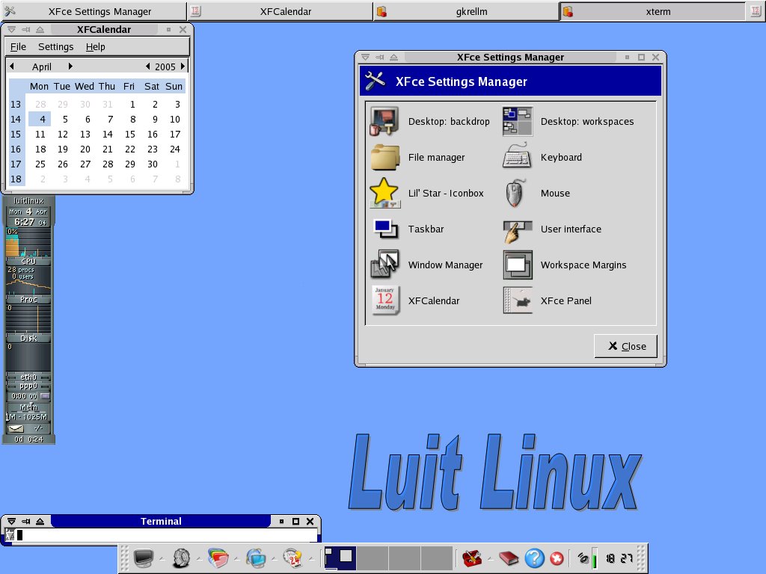The height and width of the screenshot is (574, 766).
Task: Open the File manager settings icon
Action: coord(384,157)
